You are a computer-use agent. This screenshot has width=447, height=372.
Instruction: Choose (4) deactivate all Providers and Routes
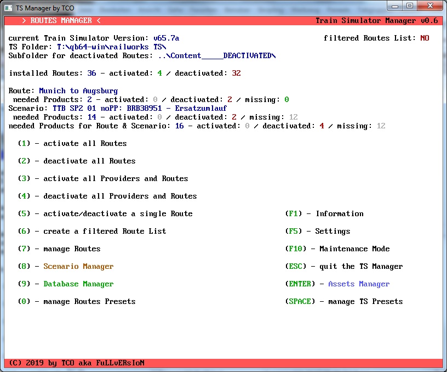pyautogui.click(x=107, y=196)
